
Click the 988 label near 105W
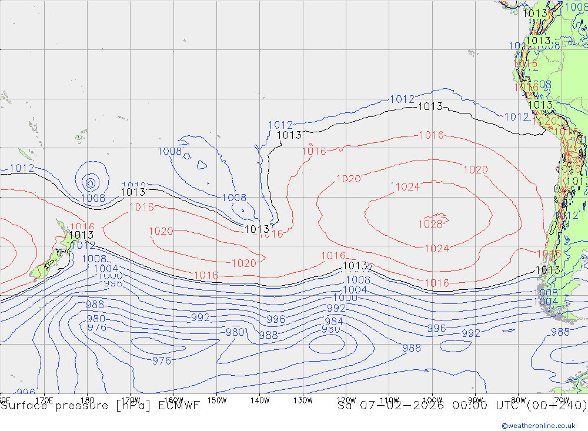(412, 348)
